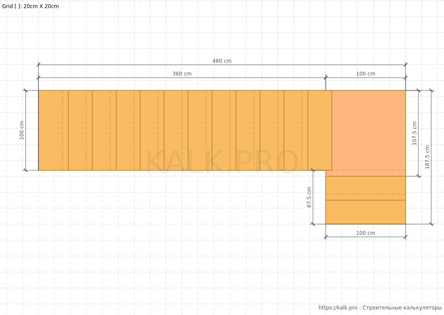Select the 460 cm total length label
Image resolution: width=444 pixels, height=315 pixels.
222,61
